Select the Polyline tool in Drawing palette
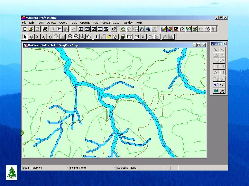 pos(216,55)
